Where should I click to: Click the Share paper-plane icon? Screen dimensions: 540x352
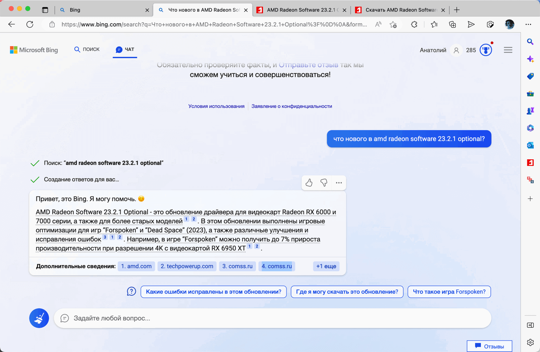[x=471, y=25]
